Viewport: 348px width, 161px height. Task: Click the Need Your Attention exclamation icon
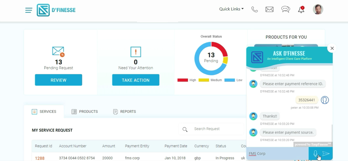(x=135, y=52)
